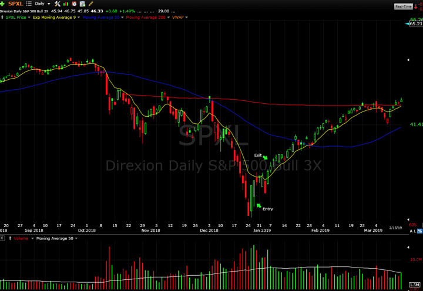Click the 29.00 value in quote line
The width and height of the screenshot is (423, 291).
(x=163, y=11)
